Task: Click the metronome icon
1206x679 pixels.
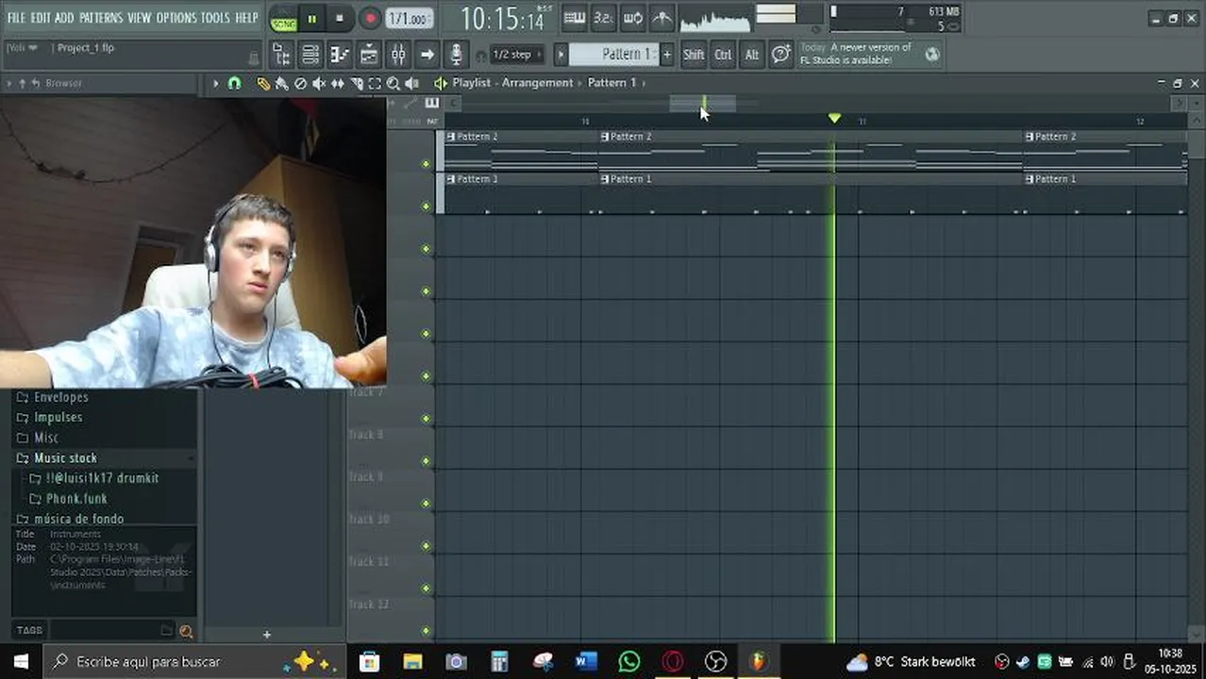Action: (x=662, y=18)
